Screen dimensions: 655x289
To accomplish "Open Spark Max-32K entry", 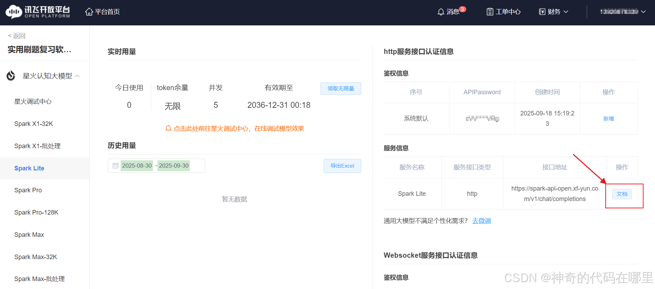I will coord(36,257).
